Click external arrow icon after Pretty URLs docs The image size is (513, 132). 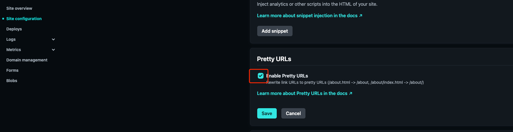(351, 93)
